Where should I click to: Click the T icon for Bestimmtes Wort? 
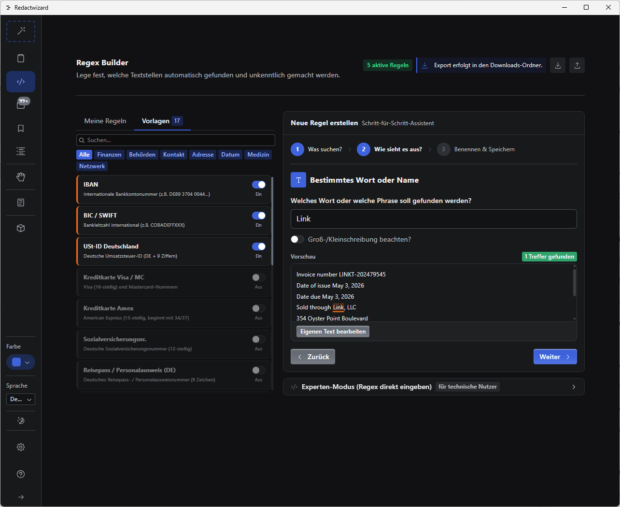point(298,180)
